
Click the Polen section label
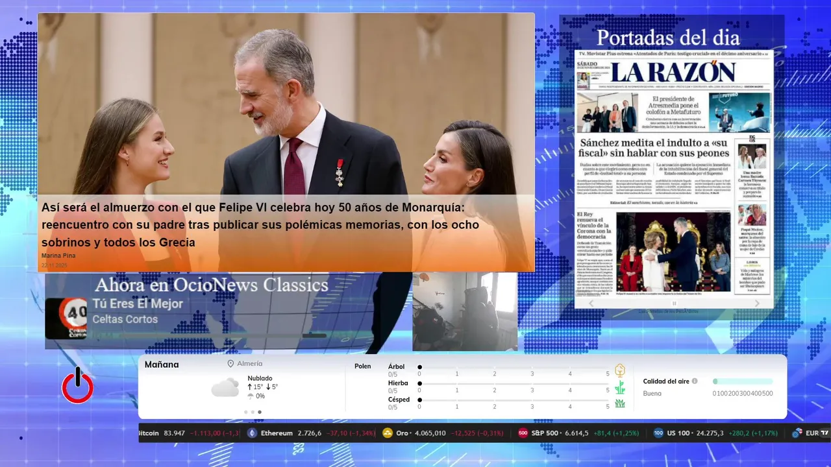point(363,366)
